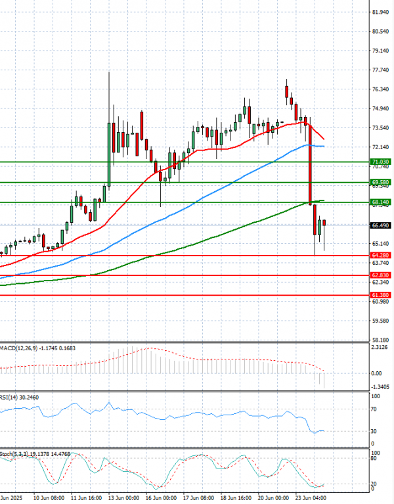Viewport: 394px width, 504px height.
Task: Click the 65.140 price axis value
Action: point(380,243)
